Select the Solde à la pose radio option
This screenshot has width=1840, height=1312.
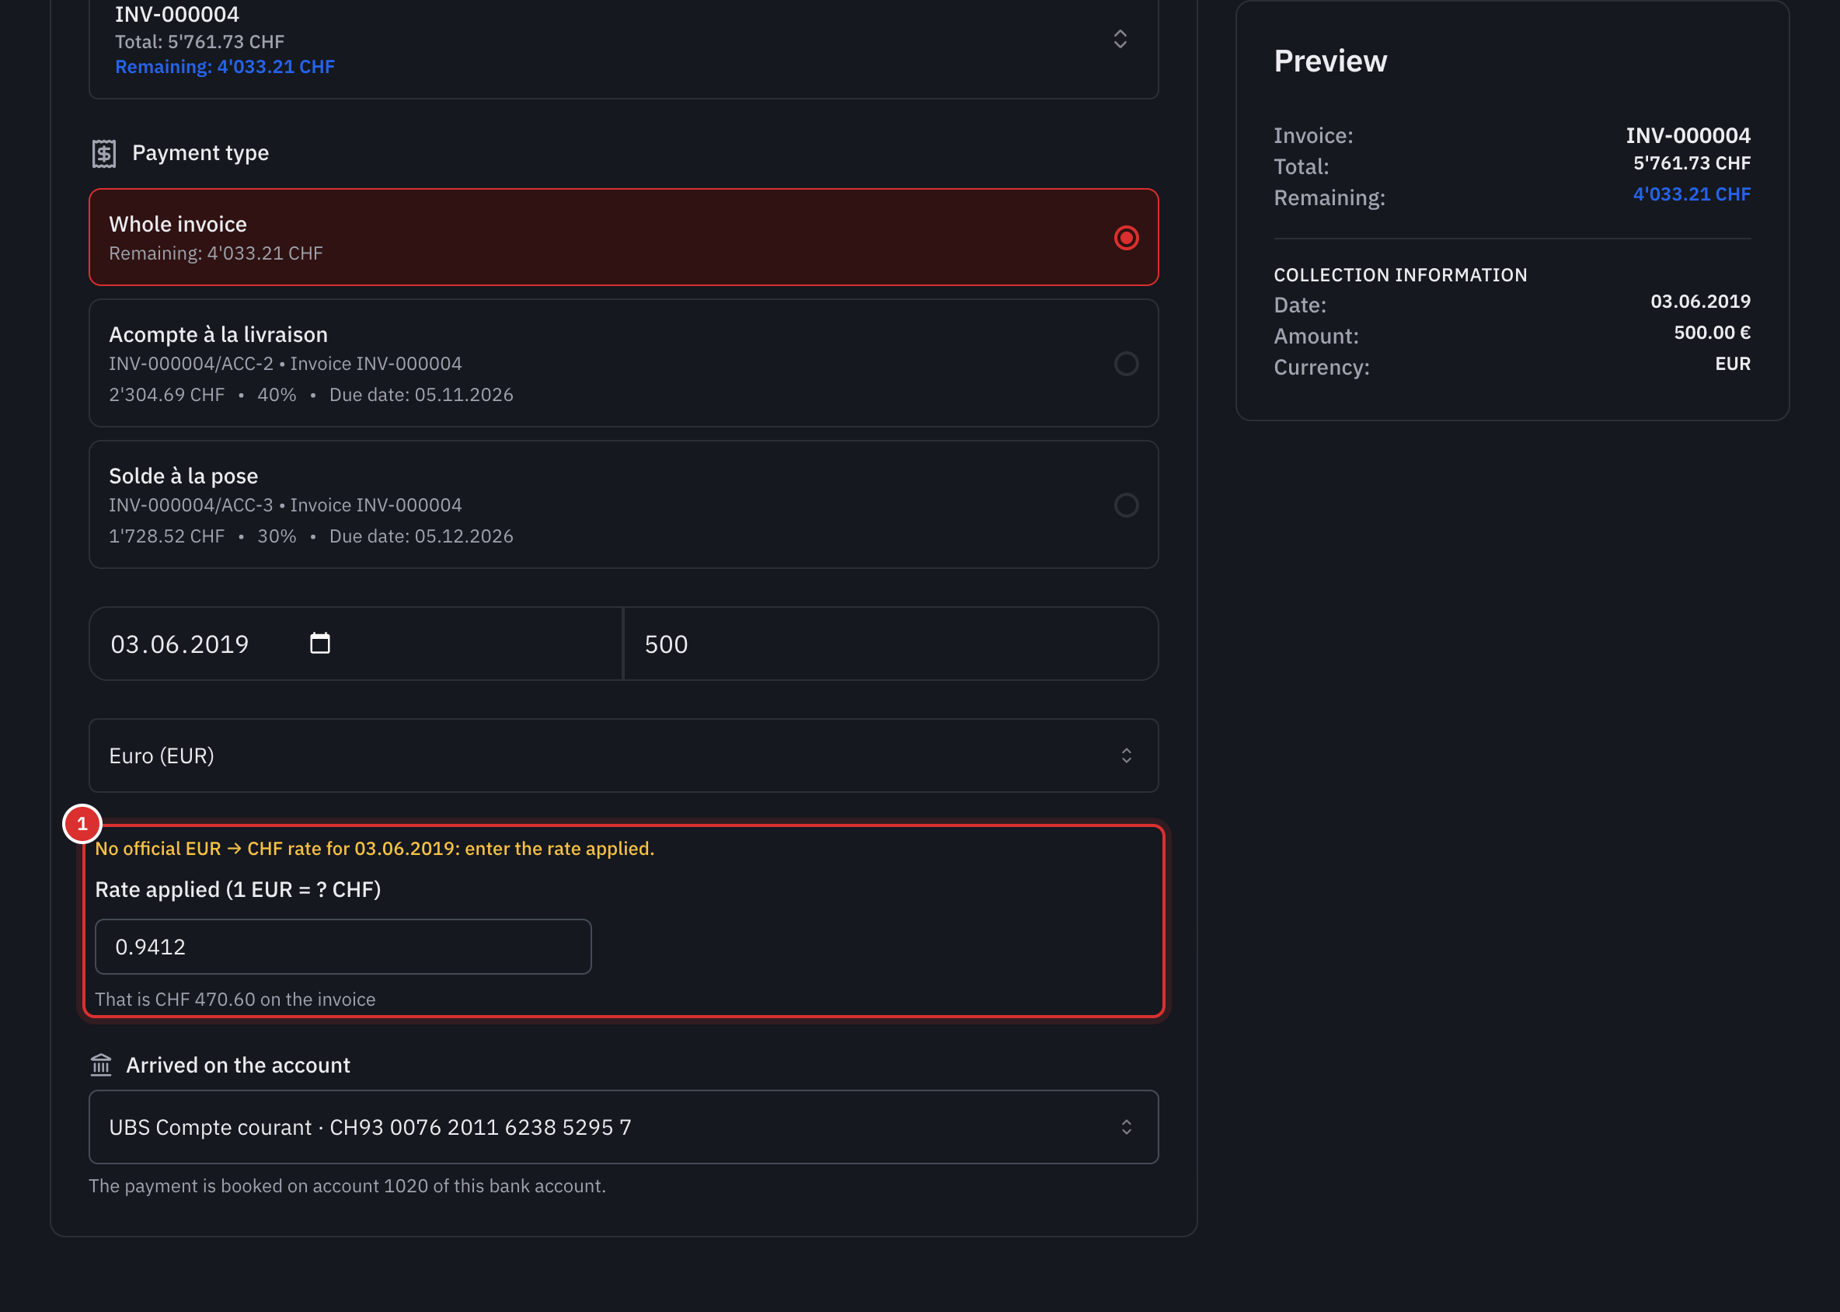point(1126,505)
